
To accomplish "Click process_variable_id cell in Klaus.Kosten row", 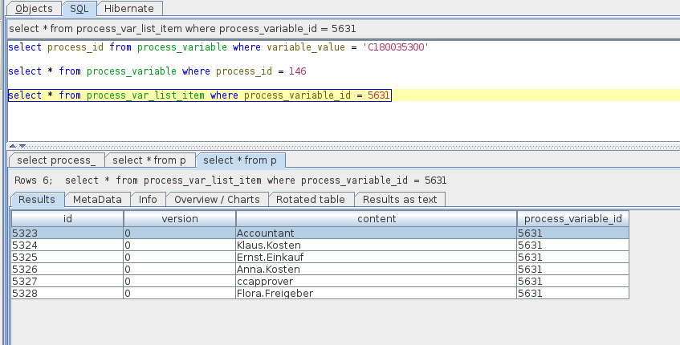I will pos(573,246).
